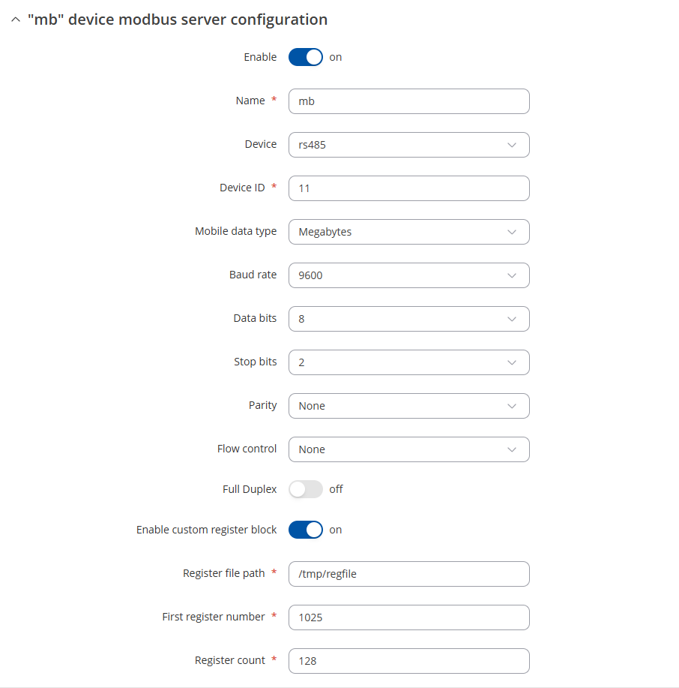Screen dimensions: 679x688
Task: Open the Device rs485 dropdown
Action: click(x=408, y=145)
